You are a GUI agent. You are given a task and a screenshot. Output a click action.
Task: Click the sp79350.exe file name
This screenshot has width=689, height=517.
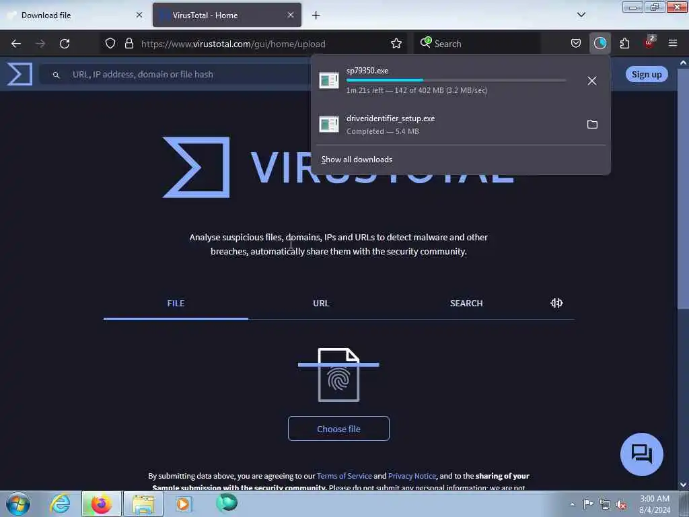[367, 70]
